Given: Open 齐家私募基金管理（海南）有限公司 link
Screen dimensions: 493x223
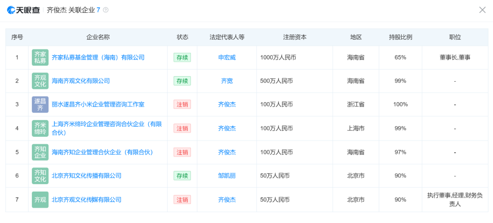Looking at the screenshot, I should pyautogui.click(x=98, y=57).
